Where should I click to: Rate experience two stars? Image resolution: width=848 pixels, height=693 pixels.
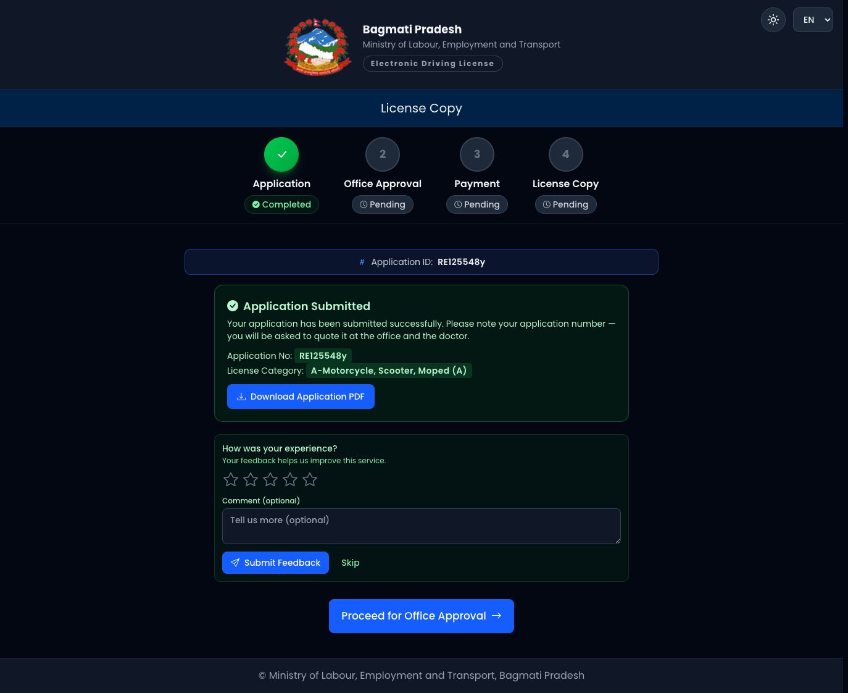(251, 479)
